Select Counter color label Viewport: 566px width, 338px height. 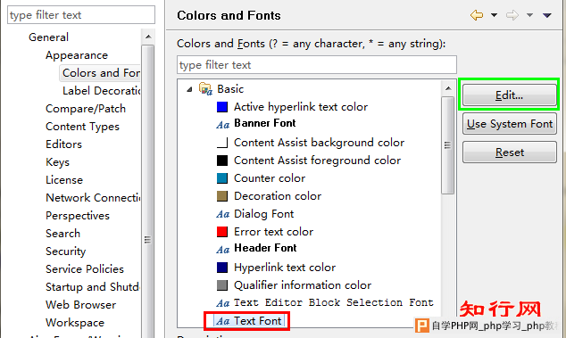click(270, 178)
